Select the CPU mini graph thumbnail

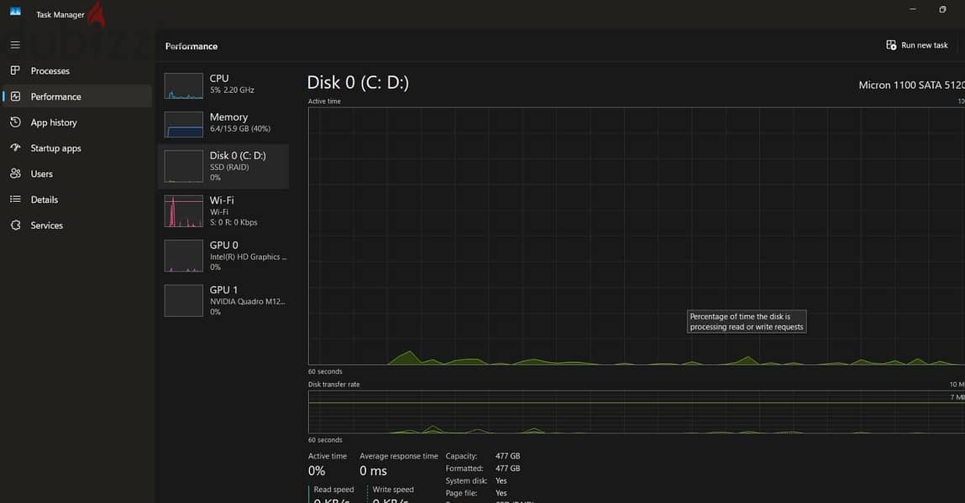183,86
